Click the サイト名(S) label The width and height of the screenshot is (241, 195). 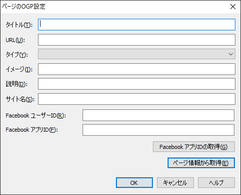pyautogui.click(x=20, y=99)
